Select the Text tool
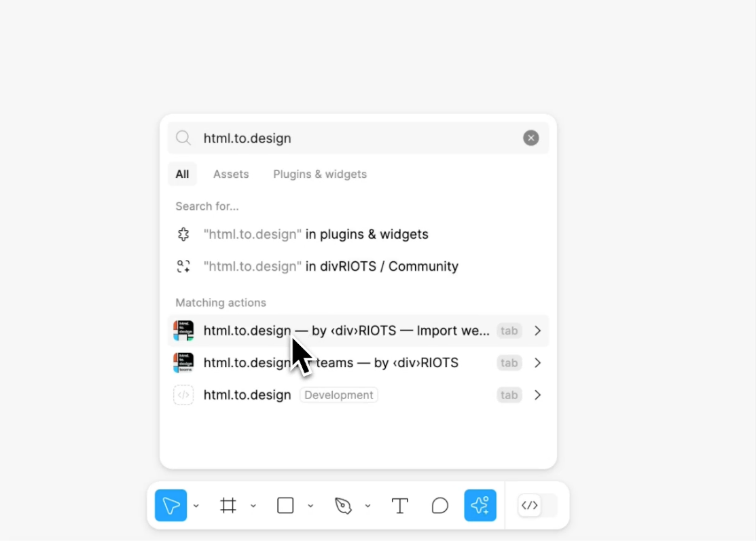Screen dimensions: 756x541 coord(399,506)
